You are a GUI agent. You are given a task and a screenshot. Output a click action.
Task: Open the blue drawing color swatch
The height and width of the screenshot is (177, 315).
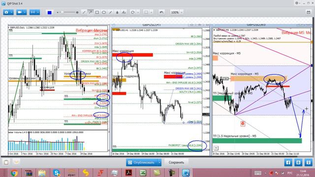click(x=49, y=13)
